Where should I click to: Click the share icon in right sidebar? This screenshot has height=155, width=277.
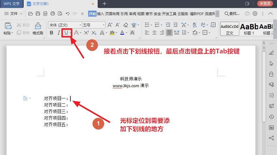pos(271,138)
